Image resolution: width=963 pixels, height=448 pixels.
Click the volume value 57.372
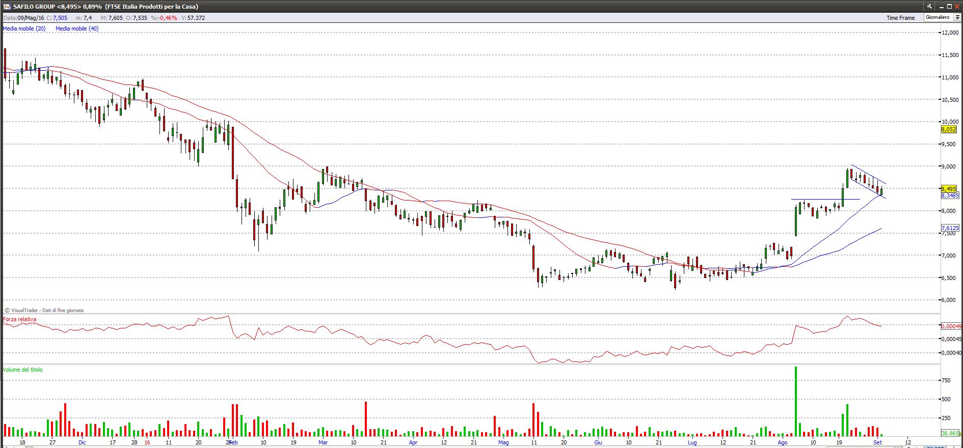[x=196, y=18]
